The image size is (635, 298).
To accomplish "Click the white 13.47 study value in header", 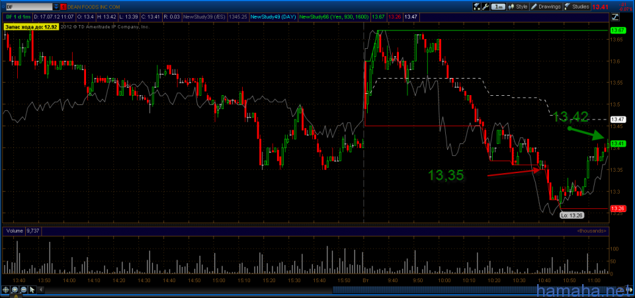I will point(411,17).
